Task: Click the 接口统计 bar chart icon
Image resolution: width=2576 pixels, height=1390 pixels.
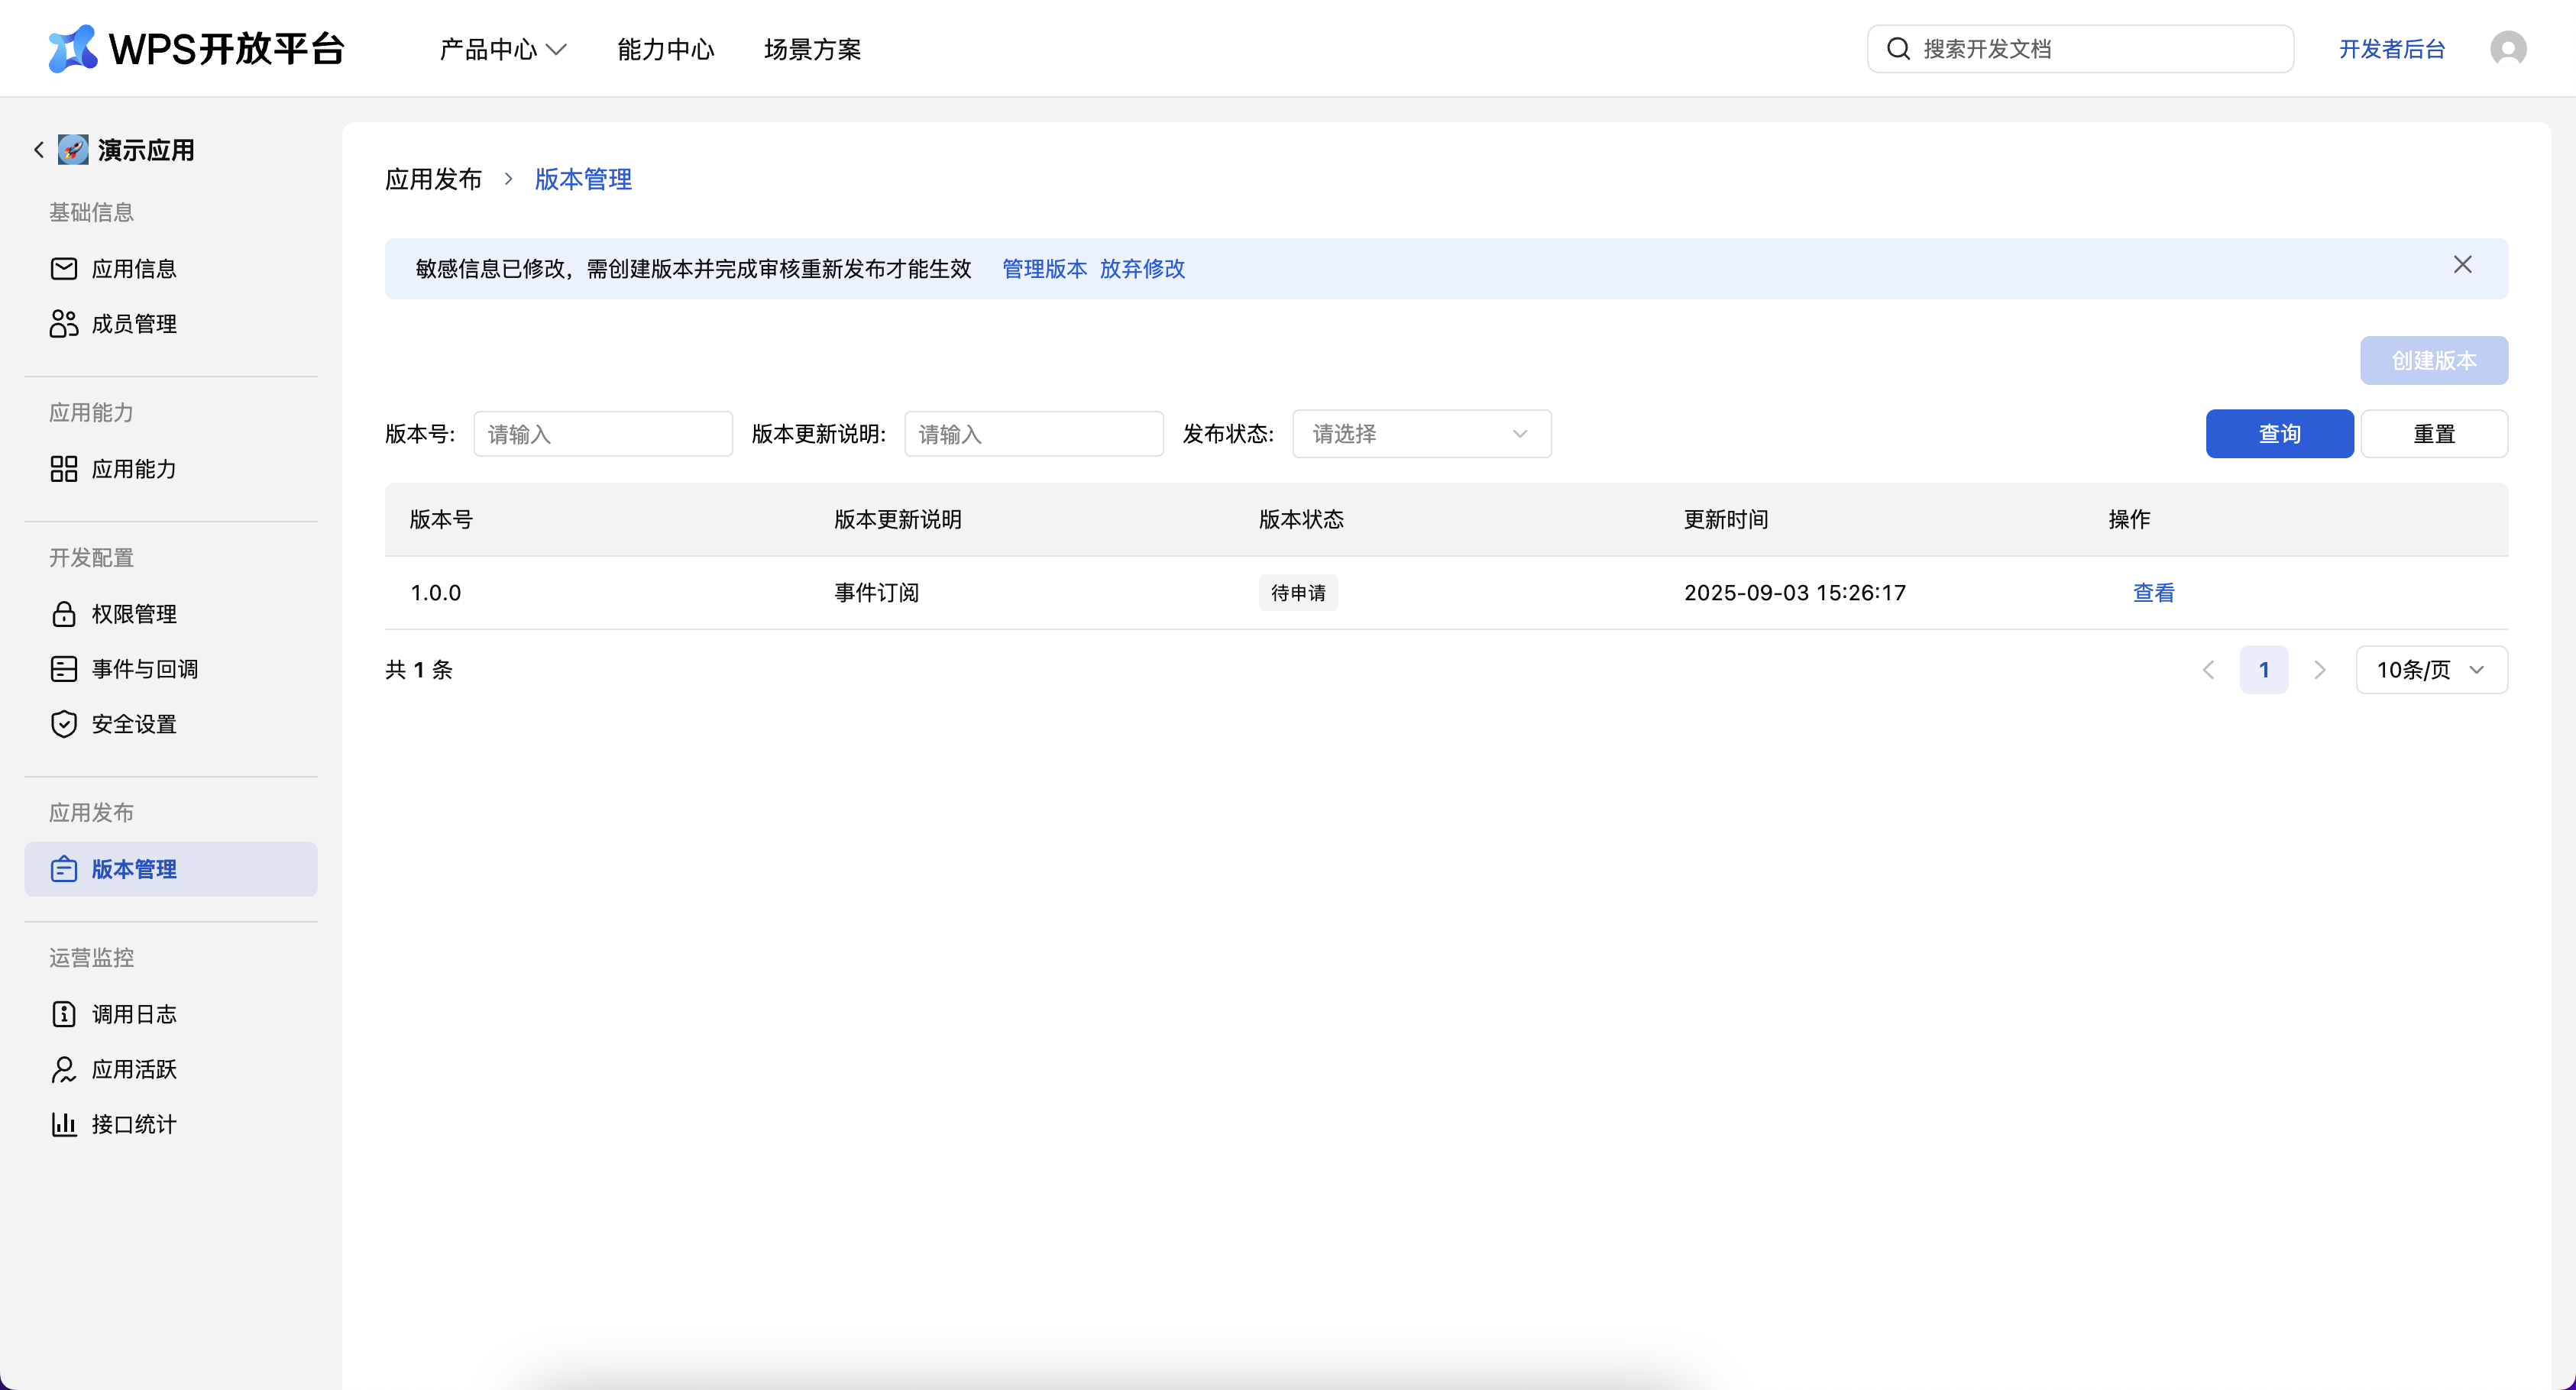Action: pos(63,1123)
